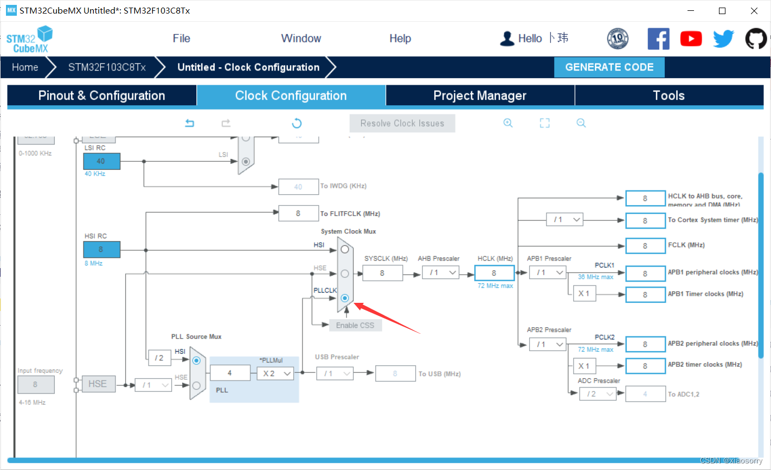Click the undo arrow icon
Image resolution: width=771 pixels, height=470 pixels.
tap(189, 123)
